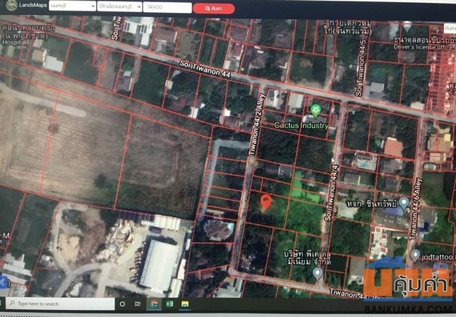Open the province dropdown showing นนทบุรี
This screenshot has height=317, width=456.
click(x=73, y=6)
